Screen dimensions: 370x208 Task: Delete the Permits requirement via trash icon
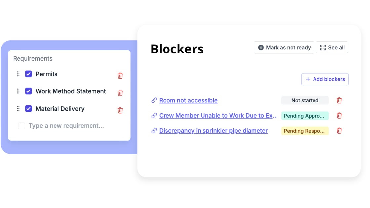click(120, 76)
